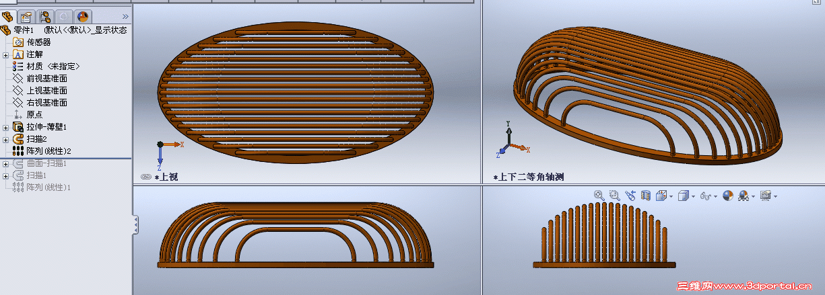Click the origin icon beside 原点

tap(18, 115)
